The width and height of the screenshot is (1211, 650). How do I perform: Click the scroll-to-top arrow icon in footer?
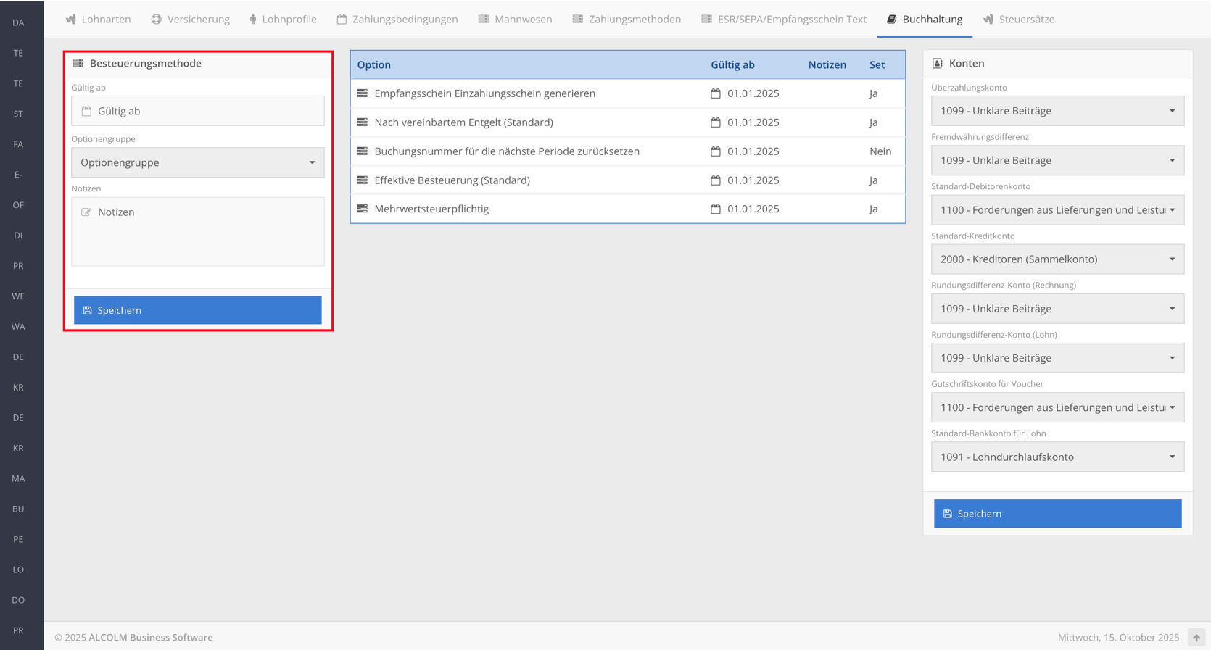1196,638
